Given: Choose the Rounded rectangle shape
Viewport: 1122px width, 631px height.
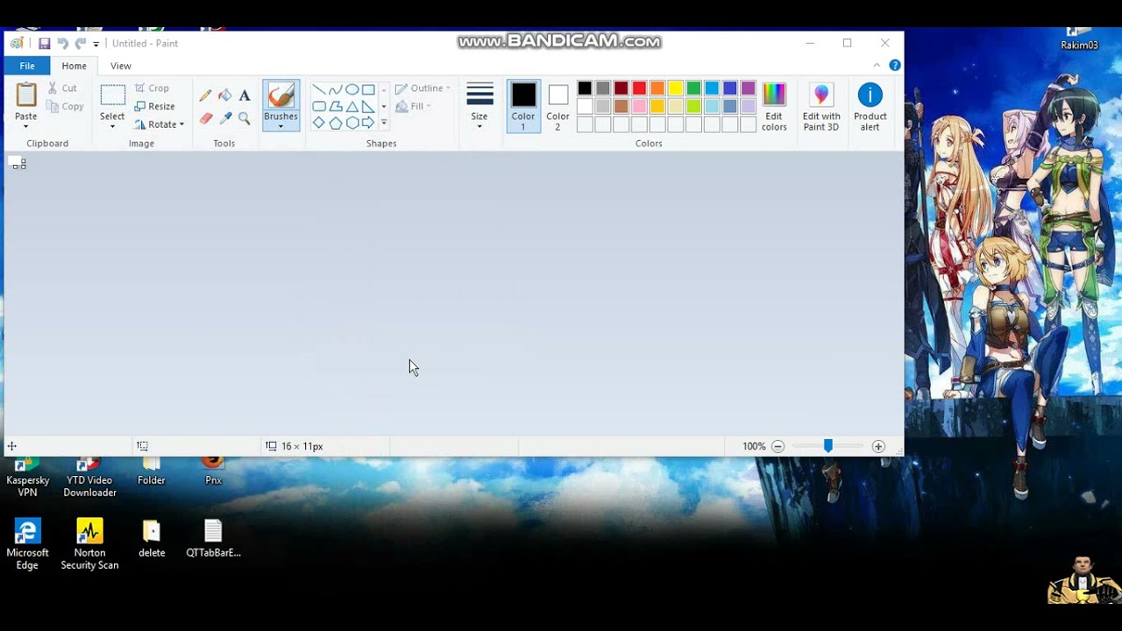Looking at the screenshot, I should (x=319, y=106).
